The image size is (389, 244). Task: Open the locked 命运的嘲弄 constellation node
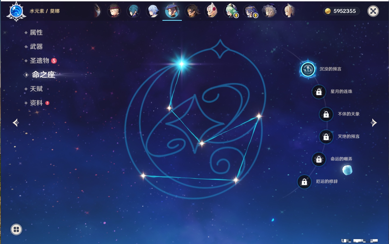[x=319, y=159]
